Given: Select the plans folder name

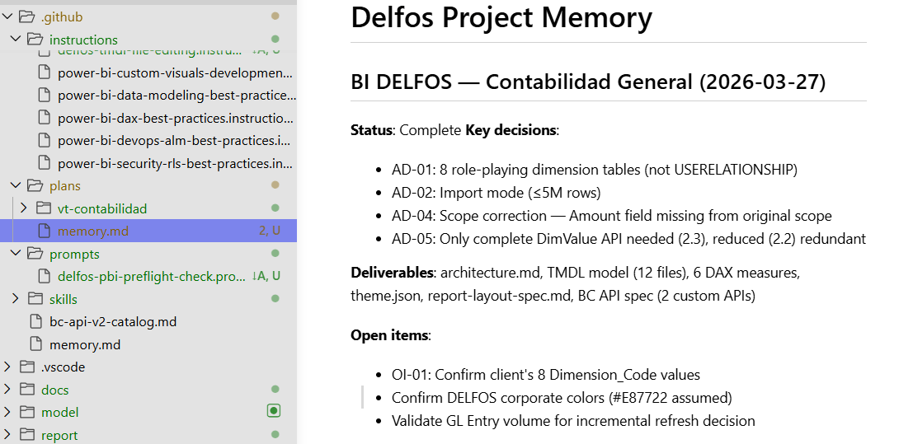Looking at the screenshot, I should pyautogui.click(x=65, y=185).
